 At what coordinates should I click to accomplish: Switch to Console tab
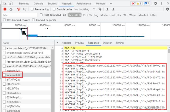[38, 4]
